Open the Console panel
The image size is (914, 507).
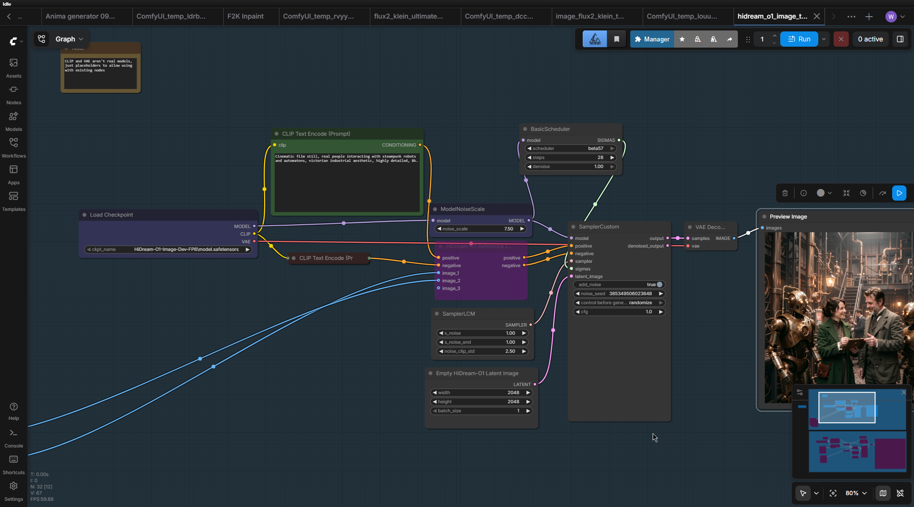(x=13, y=438)
